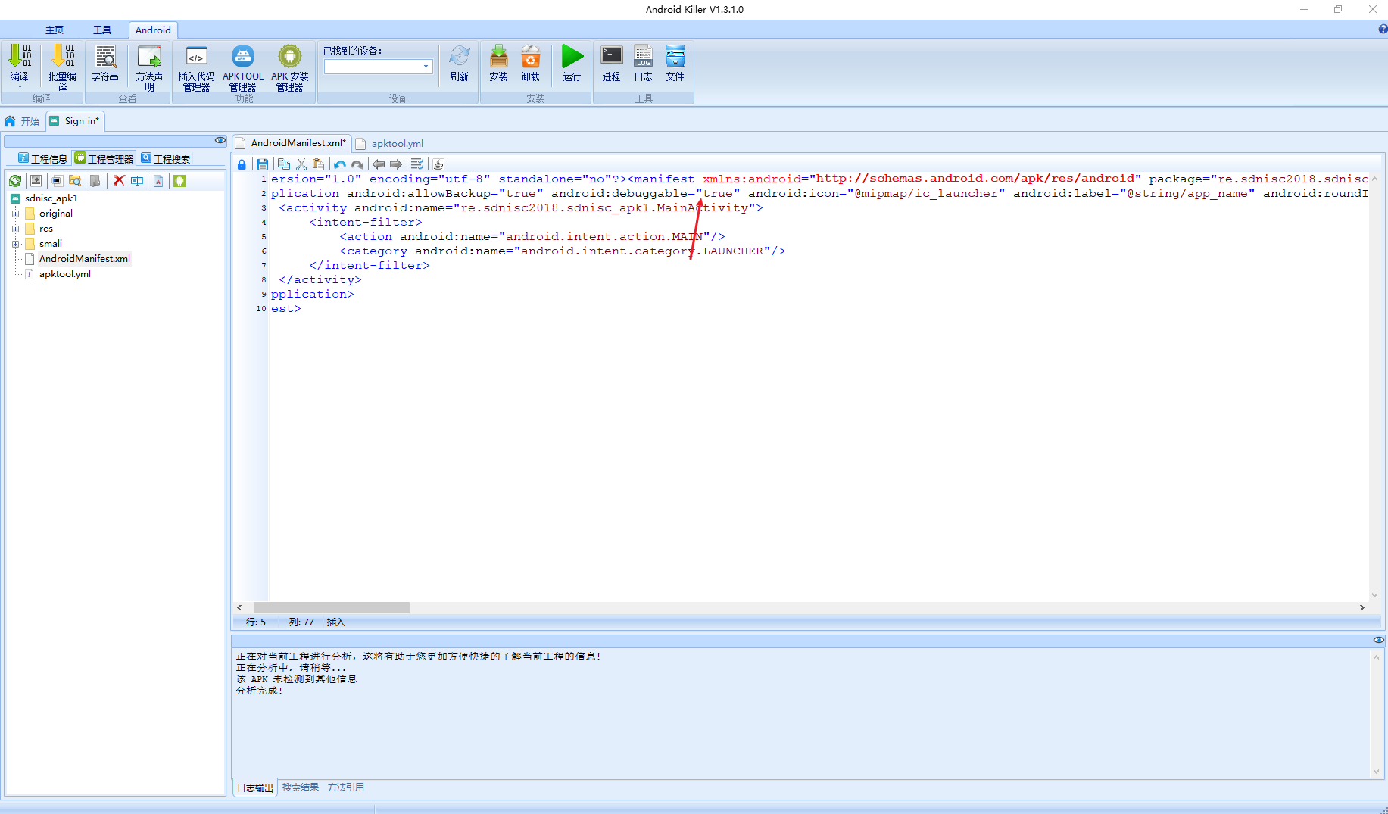
Task: Switch to the 开始 start tab
Action: pos(22,121)
